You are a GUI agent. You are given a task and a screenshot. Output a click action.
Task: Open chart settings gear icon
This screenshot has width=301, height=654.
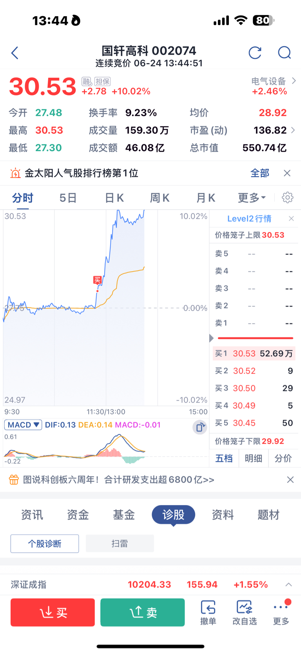point(288,197)
